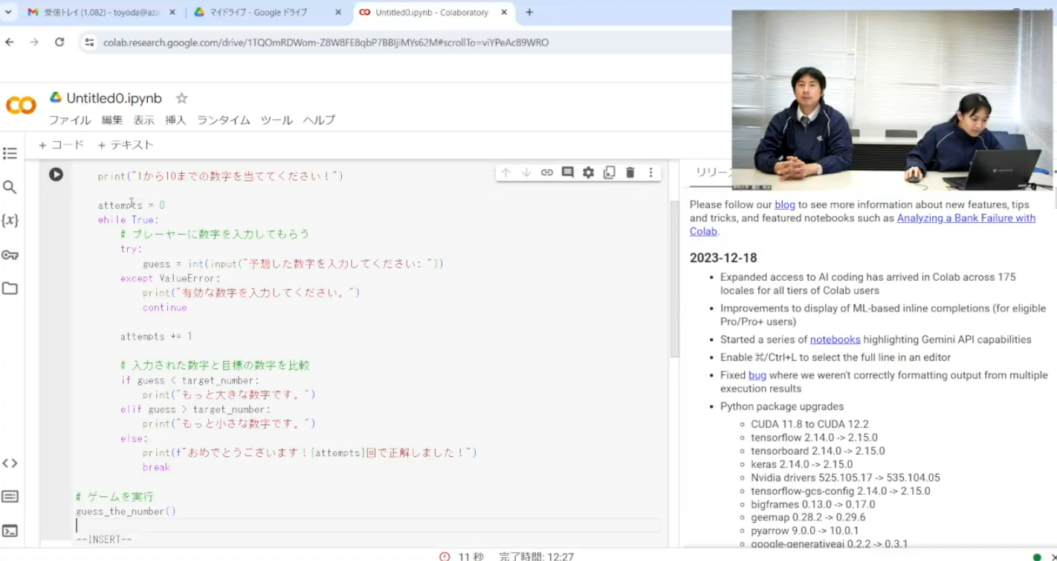Star the Untitled0.ipynb notebook
Viewport: 1057px width, 561px height.
pos(181,98)
